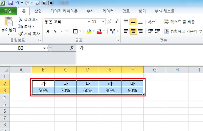Increase indent
203x131 pixels.
[157, 31]
